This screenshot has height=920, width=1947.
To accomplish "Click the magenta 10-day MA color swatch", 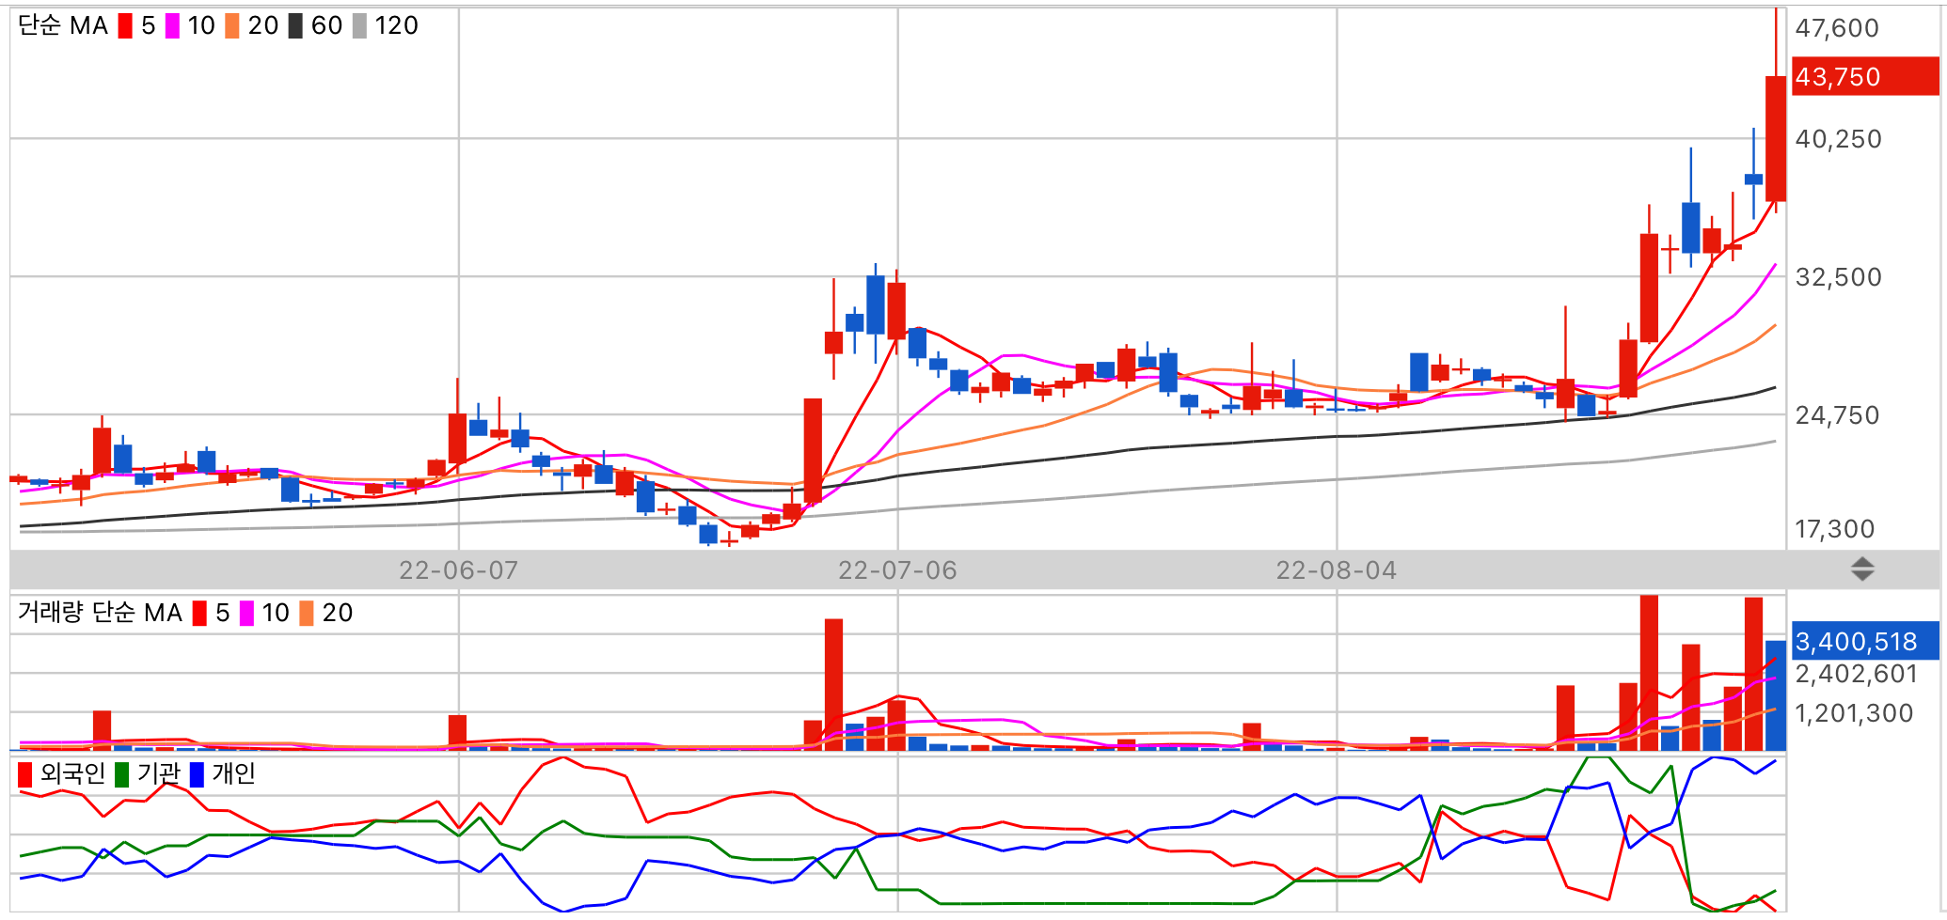I will [172, 26].
